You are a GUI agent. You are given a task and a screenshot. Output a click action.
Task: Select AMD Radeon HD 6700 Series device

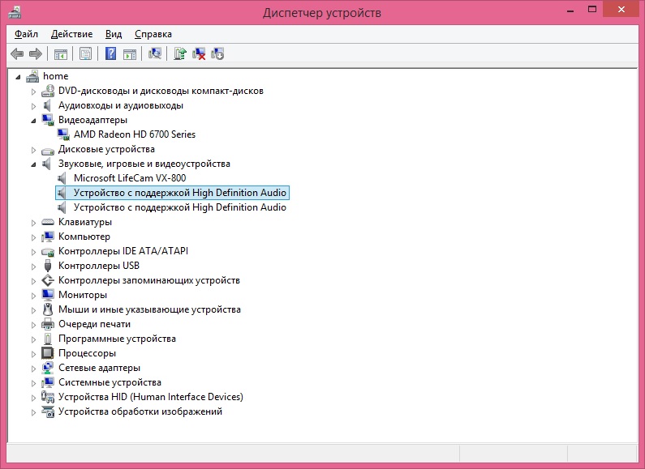click(134, 134)
